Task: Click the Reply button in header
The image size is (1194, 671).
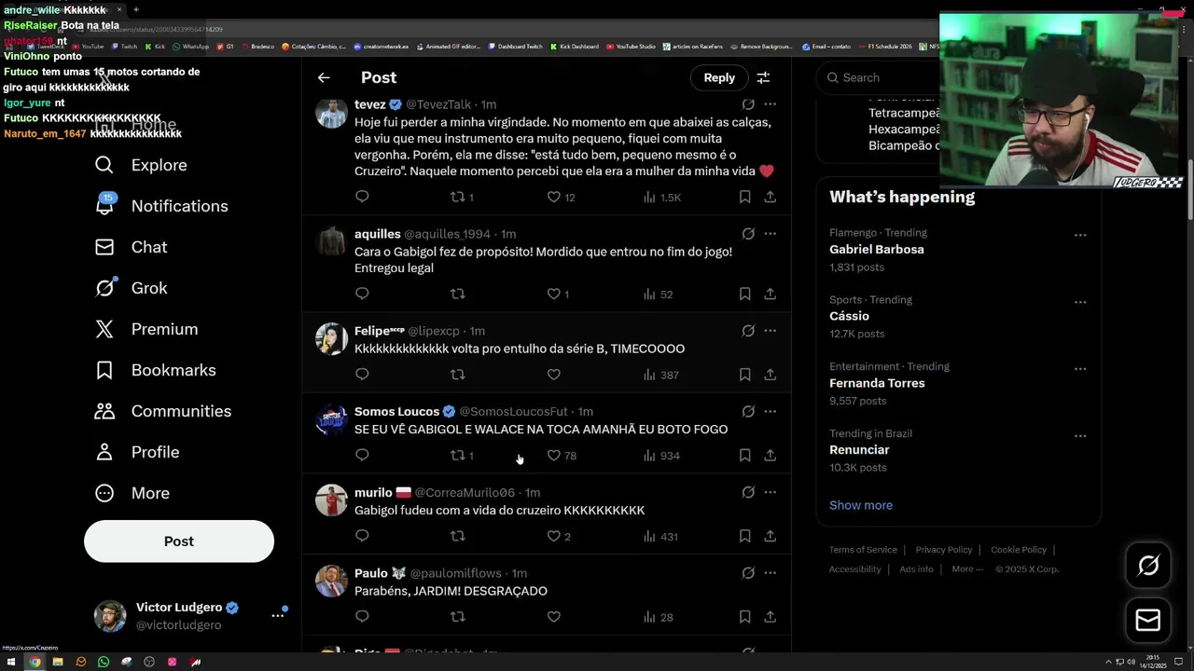Action: pyautogui.click(x=719, y=77)
